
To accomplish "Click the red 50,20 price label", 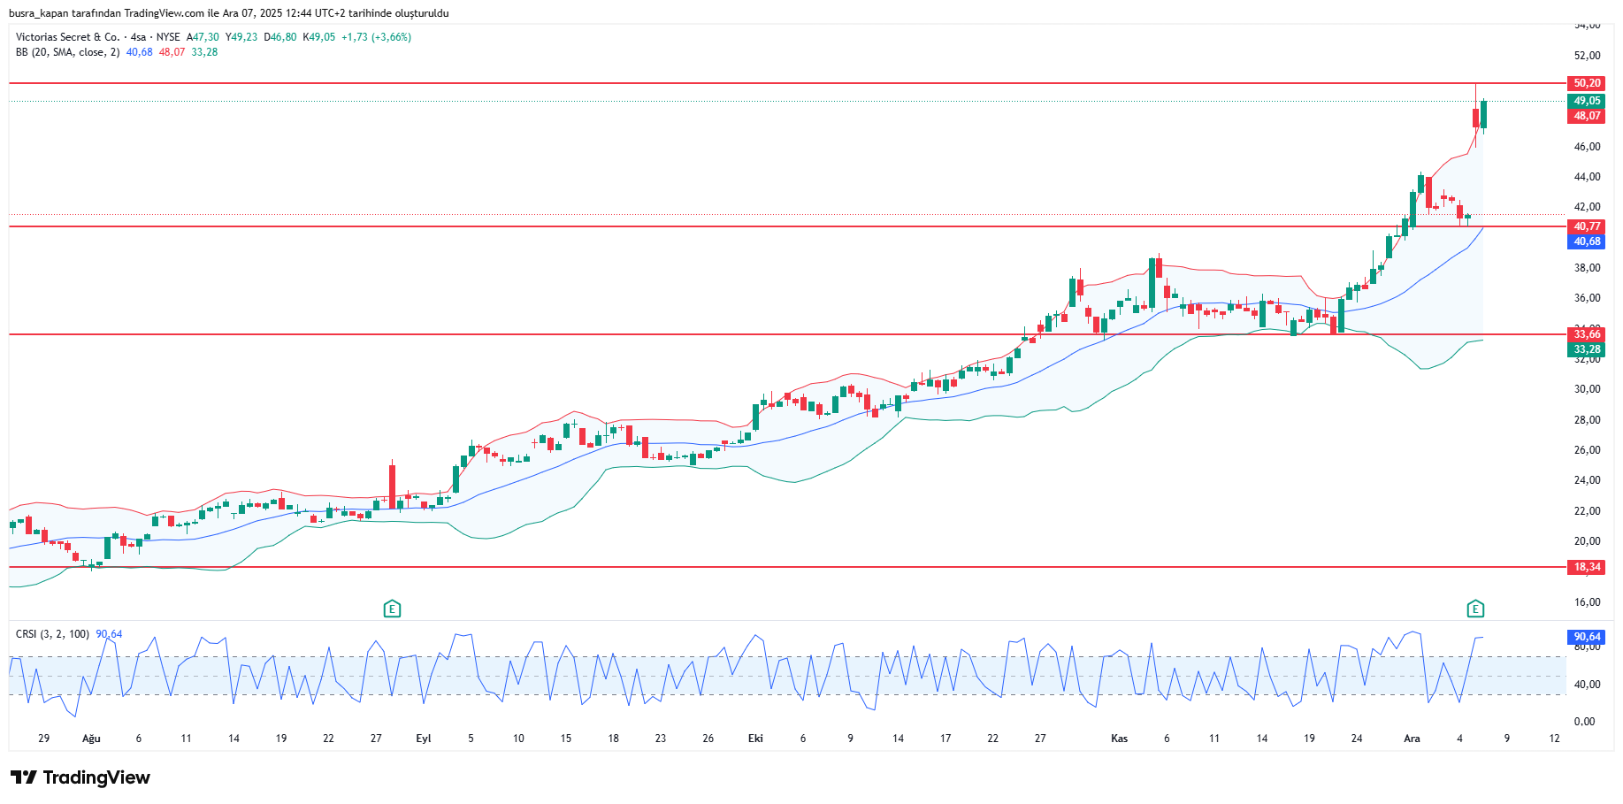I will 1587,83.
